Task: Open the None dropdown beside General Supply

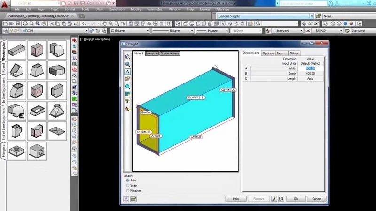Action: [x=349, y=16]
